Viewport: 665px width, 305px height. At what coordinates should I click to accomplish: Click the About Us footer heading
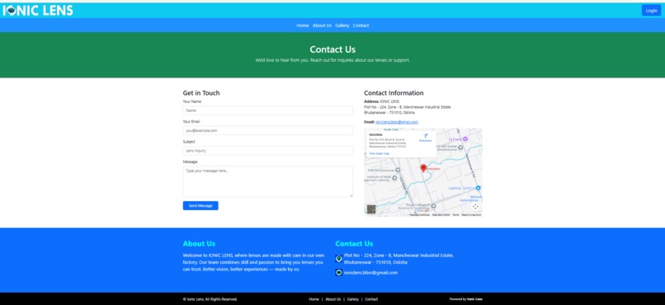pos(199,243)
